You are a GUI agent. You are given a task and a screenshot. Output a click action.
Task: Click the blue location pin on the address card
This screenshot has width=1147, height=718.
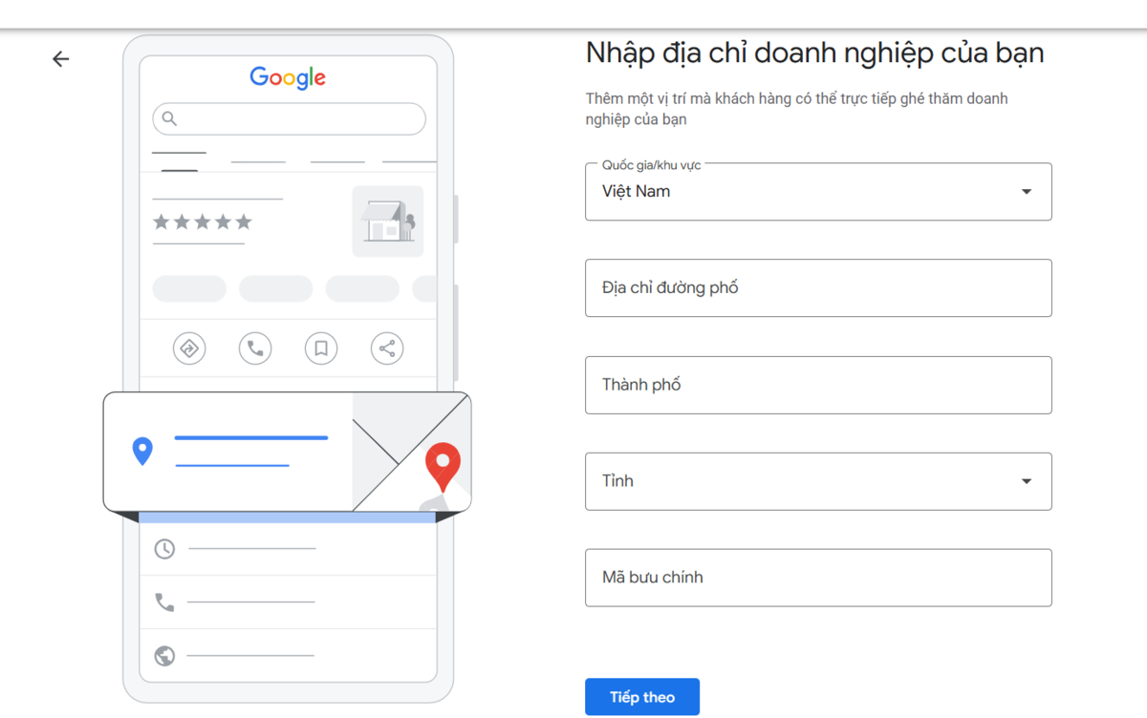tap(142, 451)
